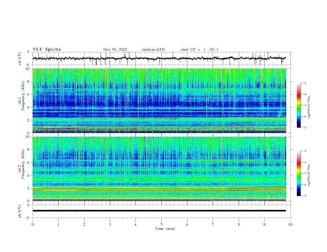Click the time axis tick label 0
327x252 pixels.
pyautogui.click(x=33, y=224)
